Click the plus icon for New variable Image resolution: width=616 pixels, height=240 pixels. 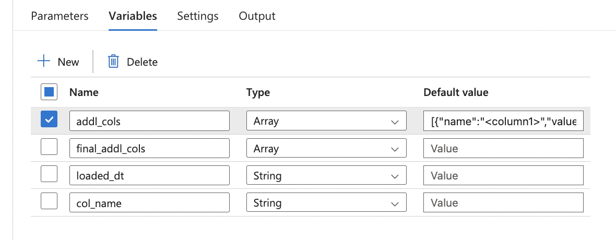[x=44, y=62]
